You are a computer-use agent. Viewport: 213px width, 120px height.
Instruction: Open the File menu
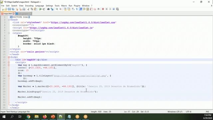3,6
